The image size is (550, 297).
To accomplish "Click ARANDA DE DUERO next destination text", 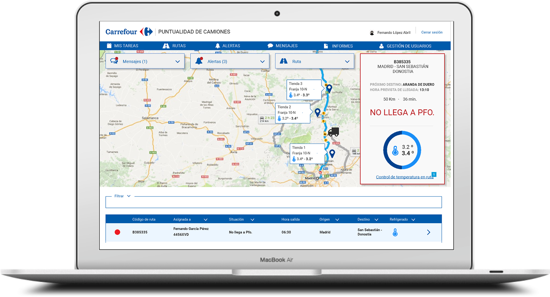I will tap(418, 85).
